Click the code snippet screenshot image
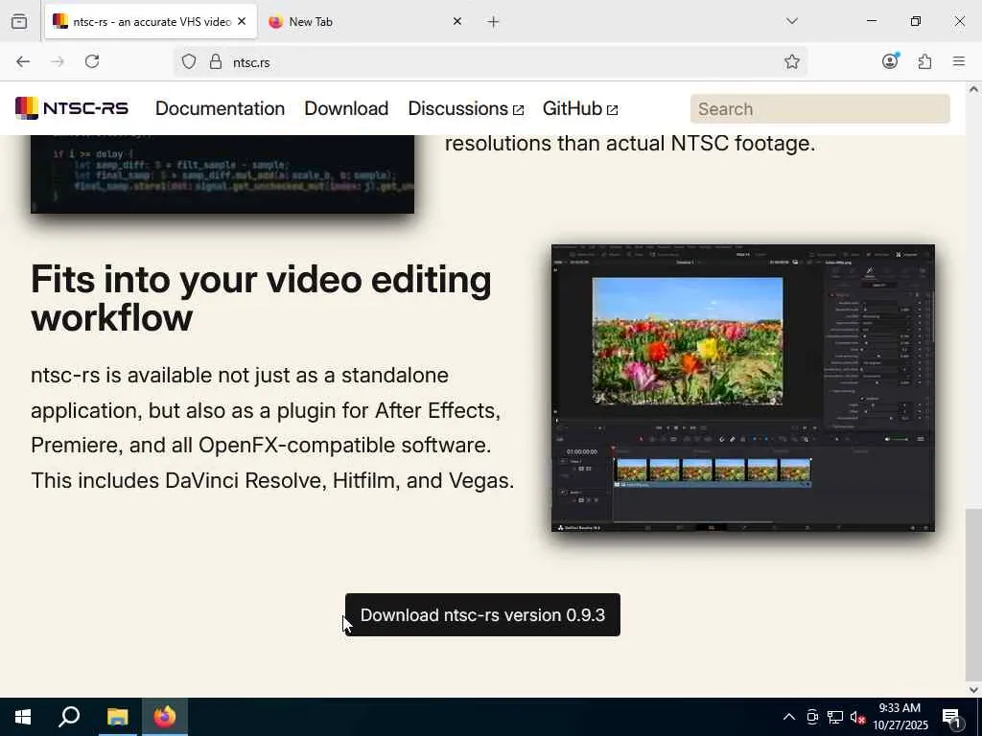This screenshot has width=982, height=736. 222,174
